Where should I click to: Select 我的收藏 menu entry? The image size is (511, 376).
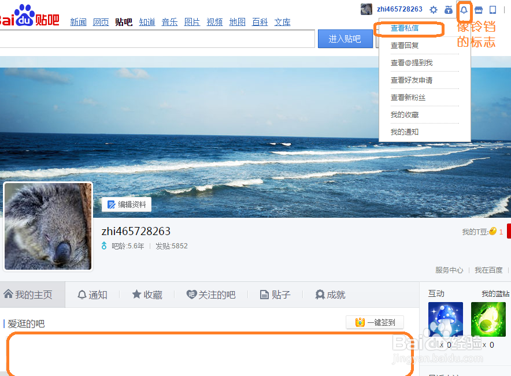coord(405,114)
